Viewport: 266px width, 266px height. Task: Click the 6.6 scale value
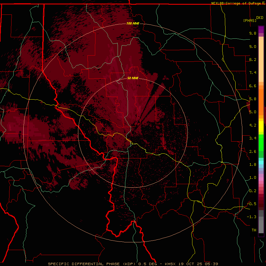(253, 86)
